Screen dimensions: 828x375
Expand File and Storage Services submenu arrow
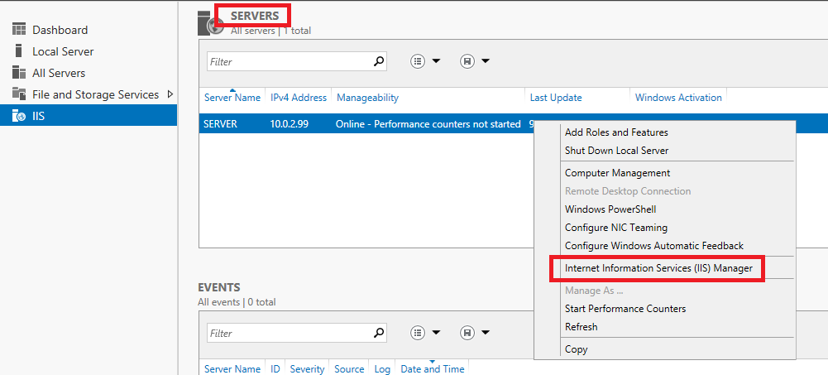coord(170,94)
